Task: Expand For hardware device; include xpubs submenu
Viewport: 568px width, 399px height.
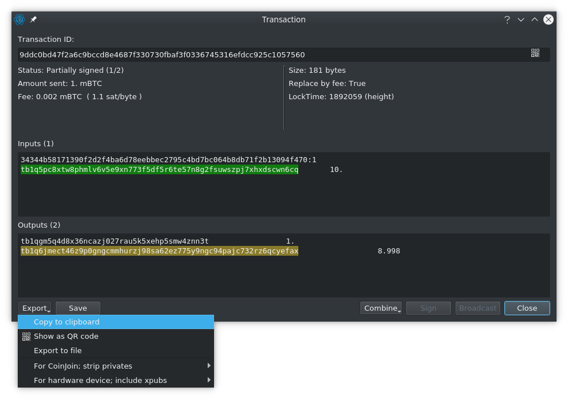Action: (x=116, y=380)
